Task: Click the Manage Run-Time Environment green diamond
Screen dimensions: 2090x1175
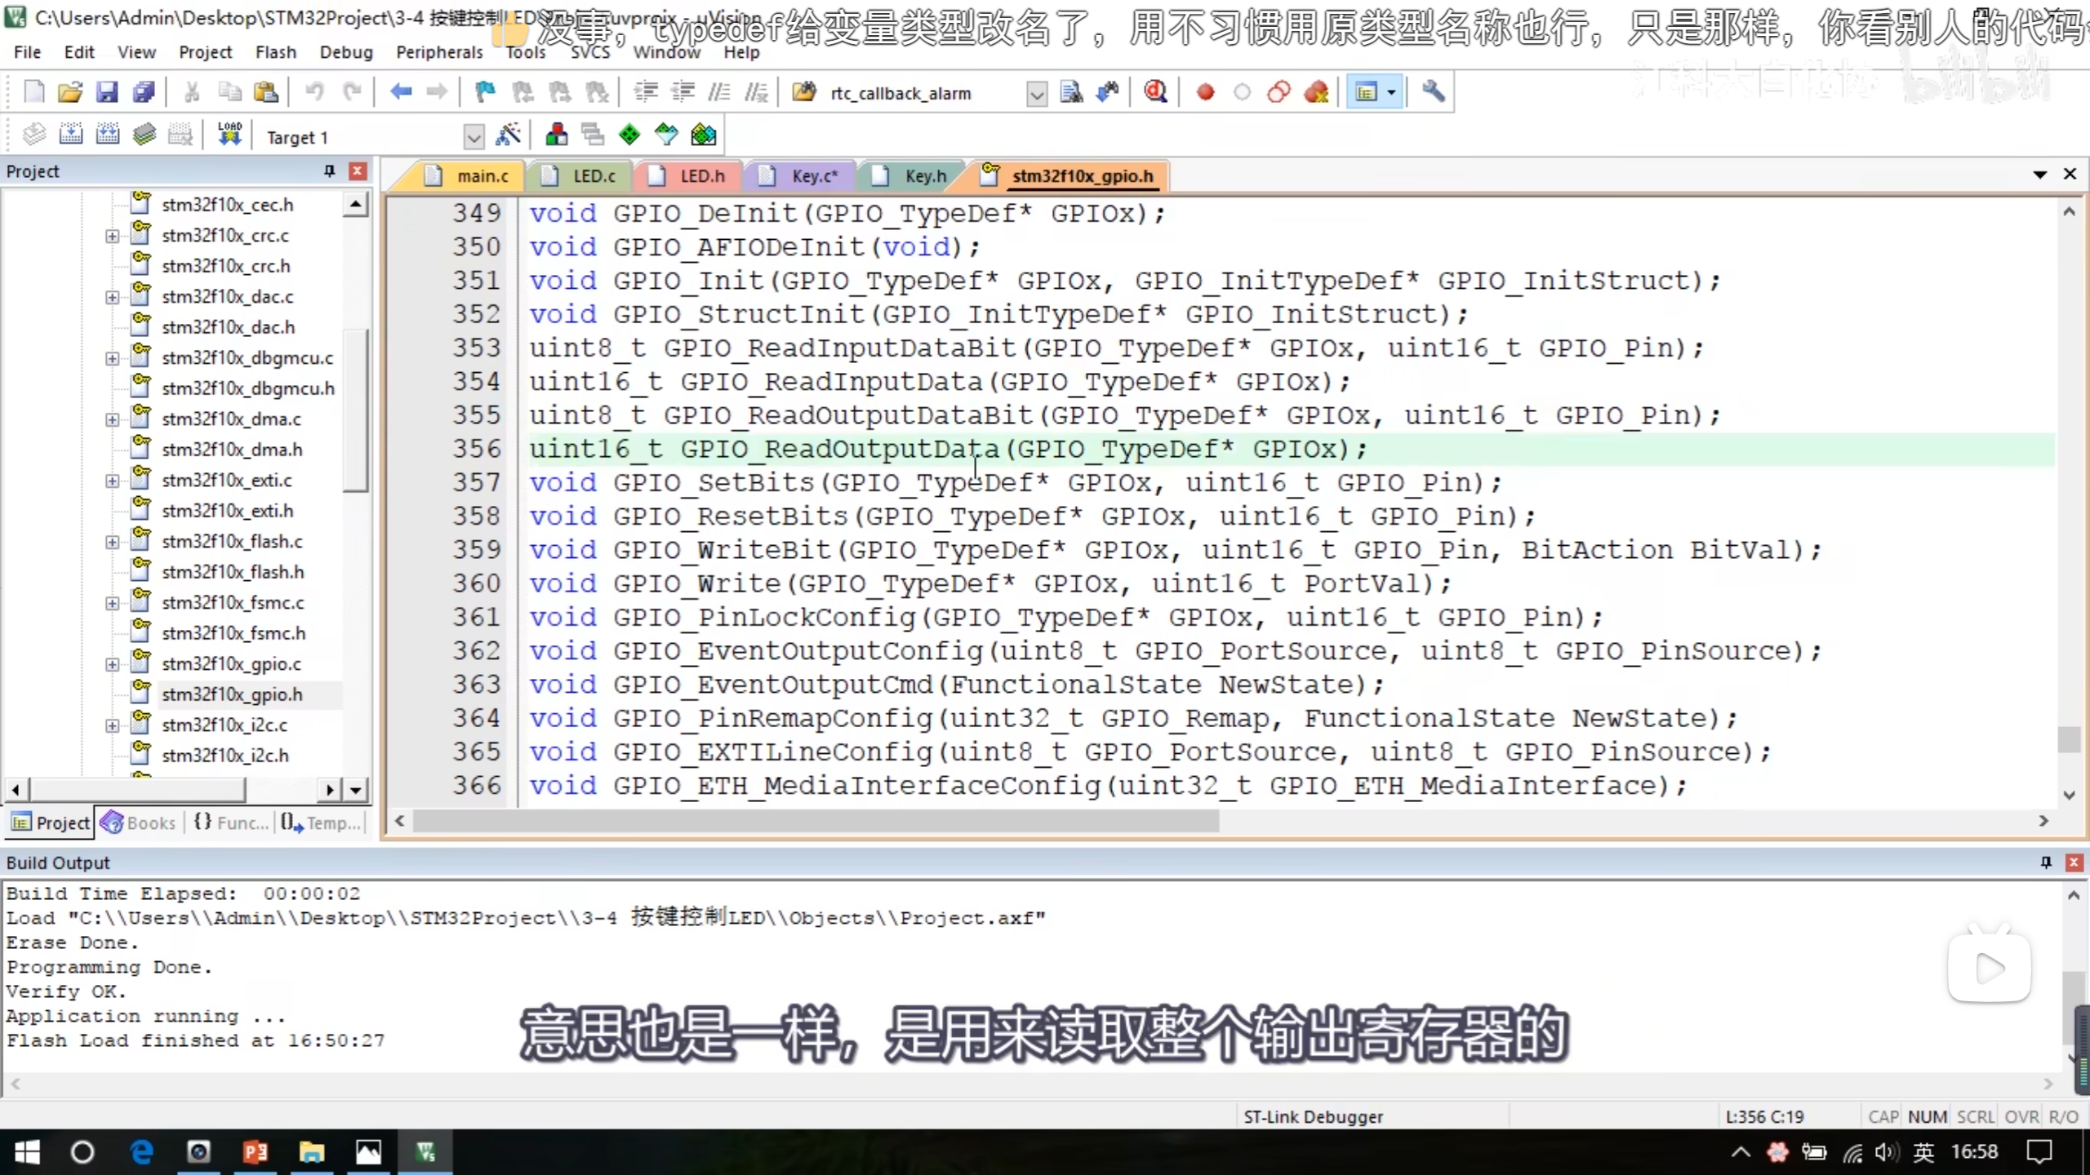Action: pyautogui.click(x=629, y=135)
